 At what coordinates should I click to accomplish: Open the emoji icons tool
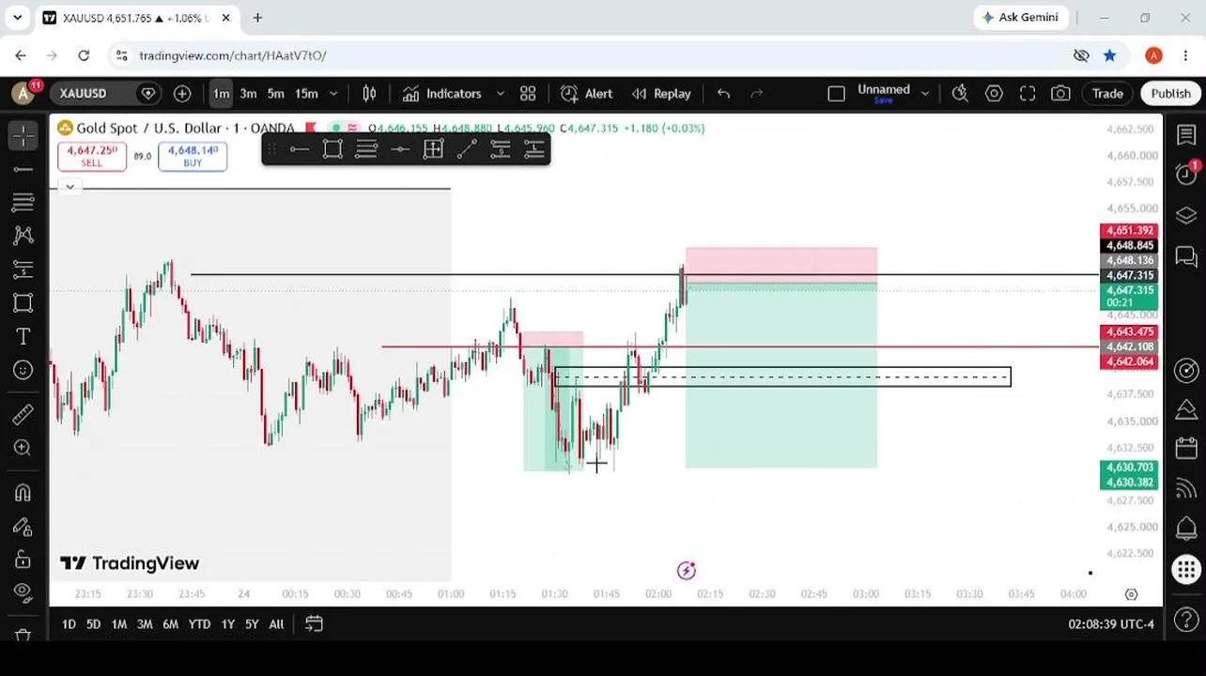(23, 370)
